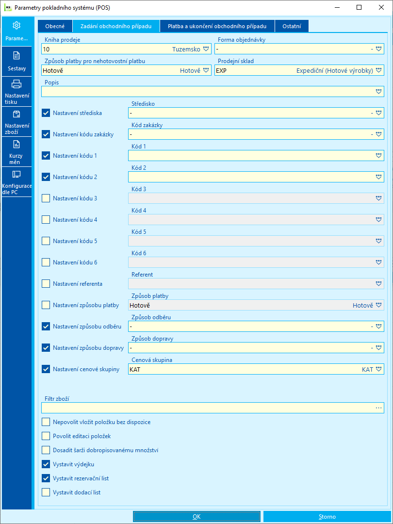The image size is (393, 524).
Task: Uncheck Nastavení střediska checkbox
Action: [x=46, y=113]
